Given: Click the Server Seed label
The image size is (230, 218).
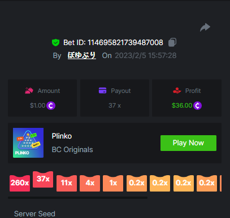Looking at the screenshot, I should [34, 213].
